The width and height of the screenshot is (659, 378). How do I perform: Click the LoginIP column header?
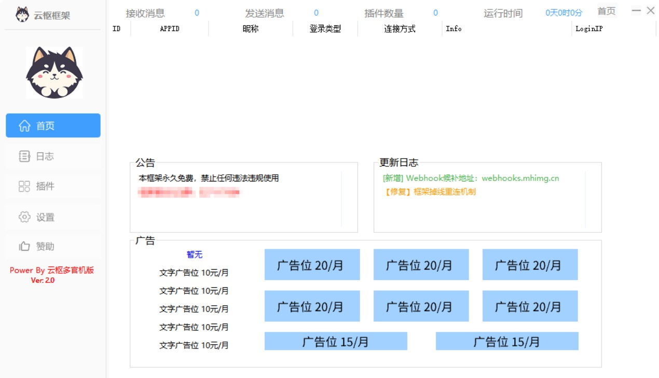tap(589, 29)
